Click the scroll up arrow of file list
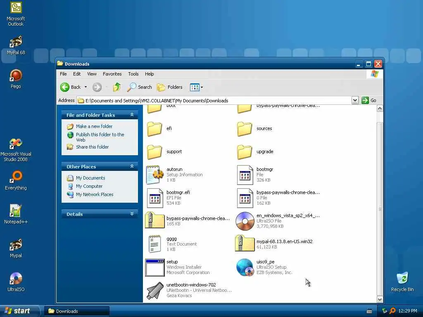The height and width of the screenshot is (317, 423). [380, 109]
